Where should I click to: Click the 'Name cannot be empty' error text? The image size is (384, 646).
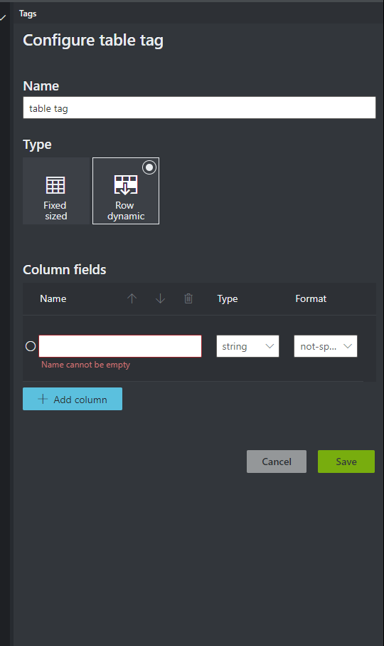pos(85,365)
